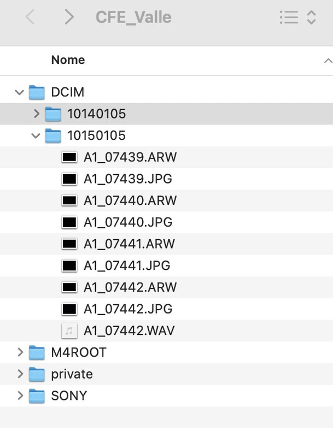Expand the M4ROOT folder chevron
The image size is (333, 437).
(20, 352)
